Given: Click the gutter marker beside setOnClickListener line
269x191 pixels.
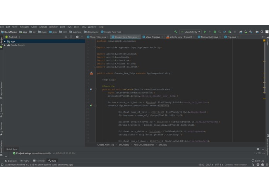Looking at the screenshot, I should 91,106.
